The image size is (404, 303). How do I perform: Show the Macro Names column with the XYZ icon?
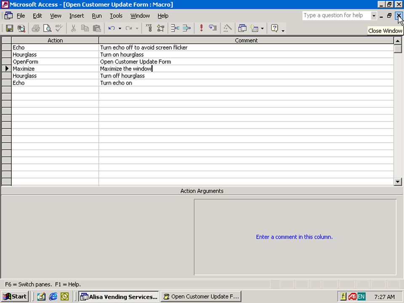149,28
